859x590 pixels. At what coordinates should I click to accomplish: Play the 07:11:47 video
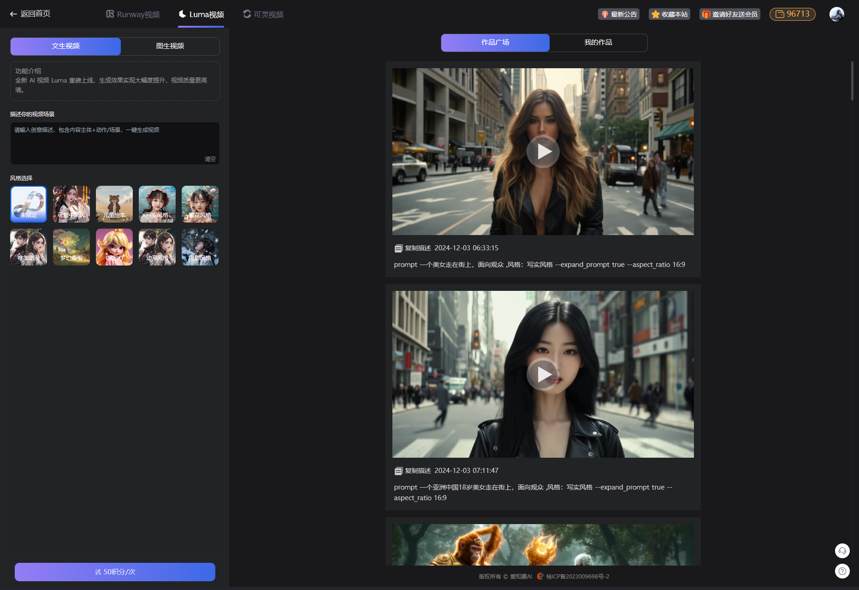(543, 374)
